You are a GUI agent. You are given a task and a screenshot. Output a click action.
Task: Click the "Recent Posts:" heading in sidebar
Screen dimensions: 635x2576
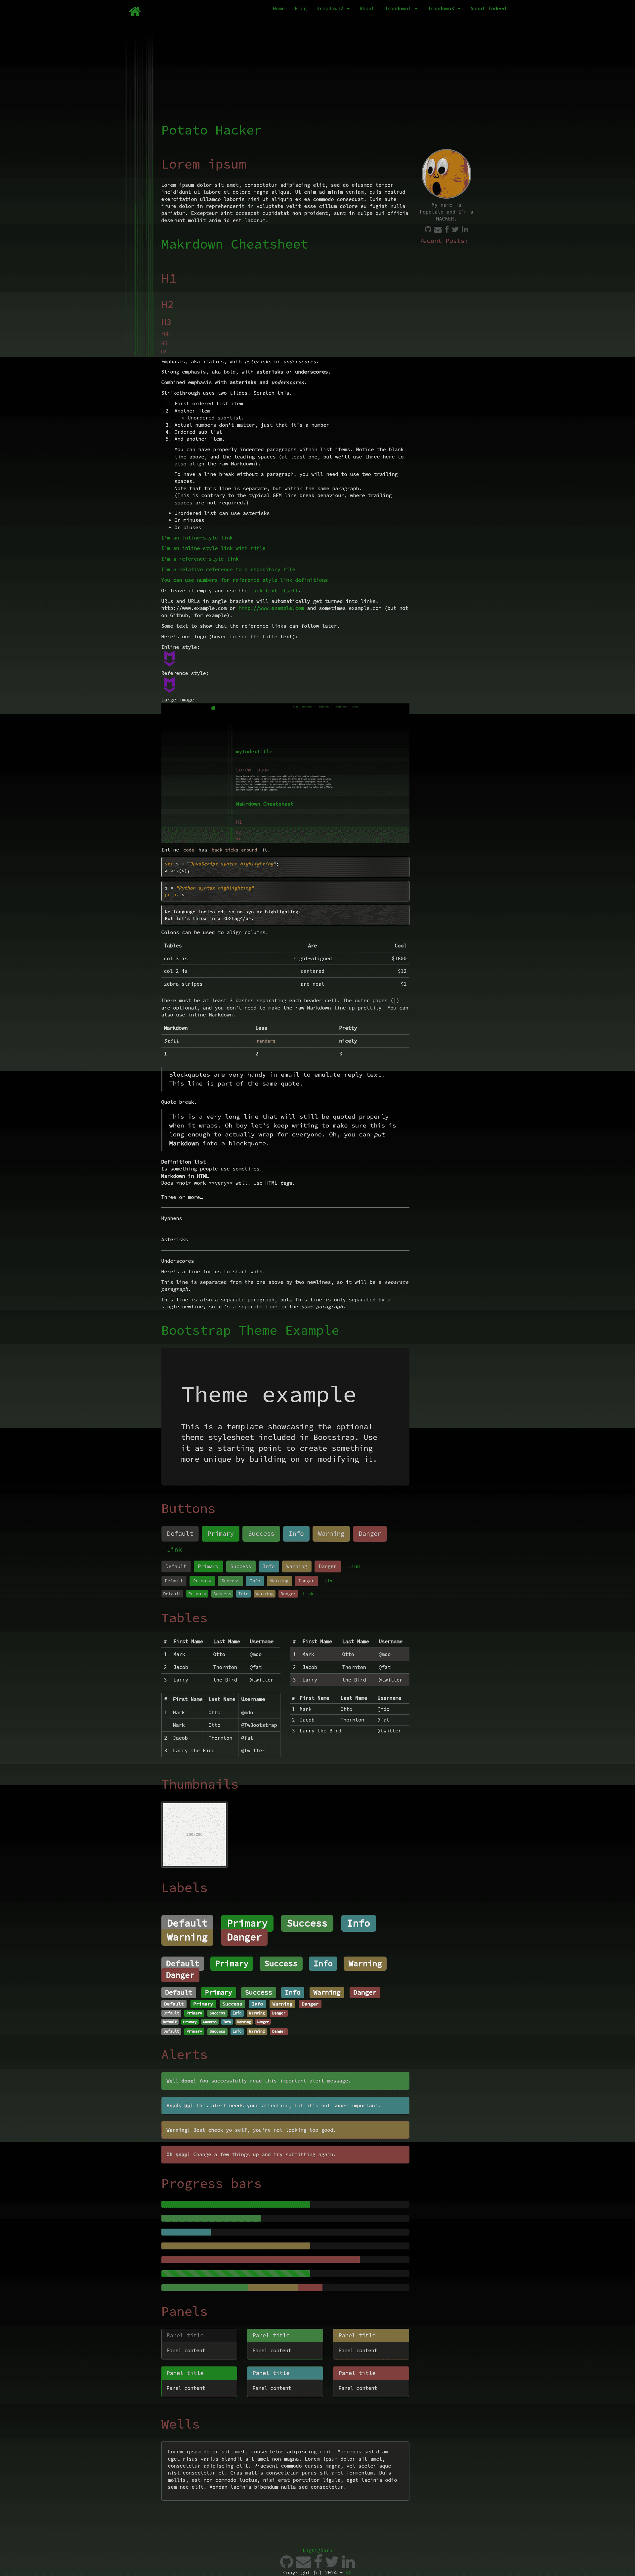(443, 241)
